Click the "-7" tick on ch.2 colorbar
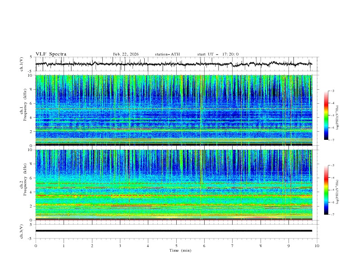The width and height of the screenshot is (357, 276). 333,215
